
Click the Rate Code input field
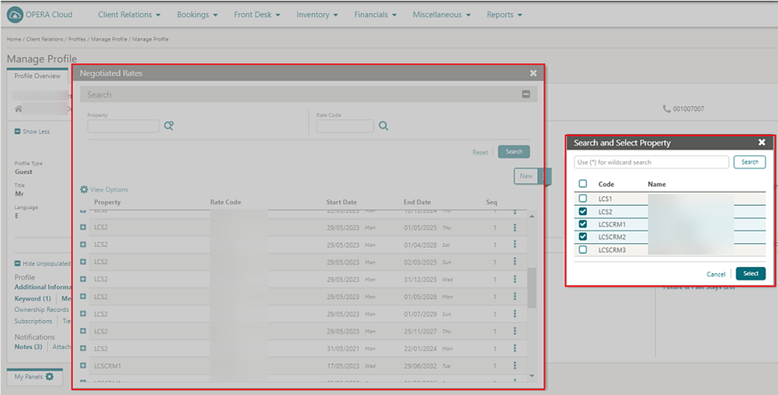345,126
